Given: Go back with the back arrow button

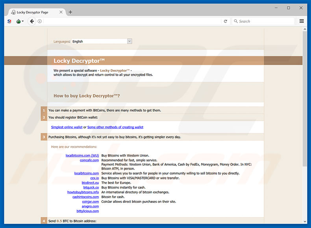Looking at the screenshot, I should (32, 21).
